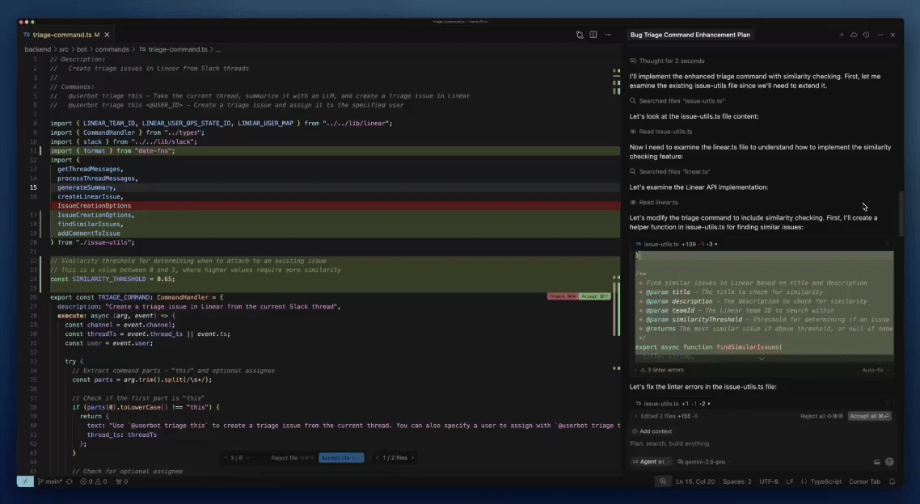Click the cloud icon in chat header
Viewport: 920px width, 504px height.
[854, 36]
